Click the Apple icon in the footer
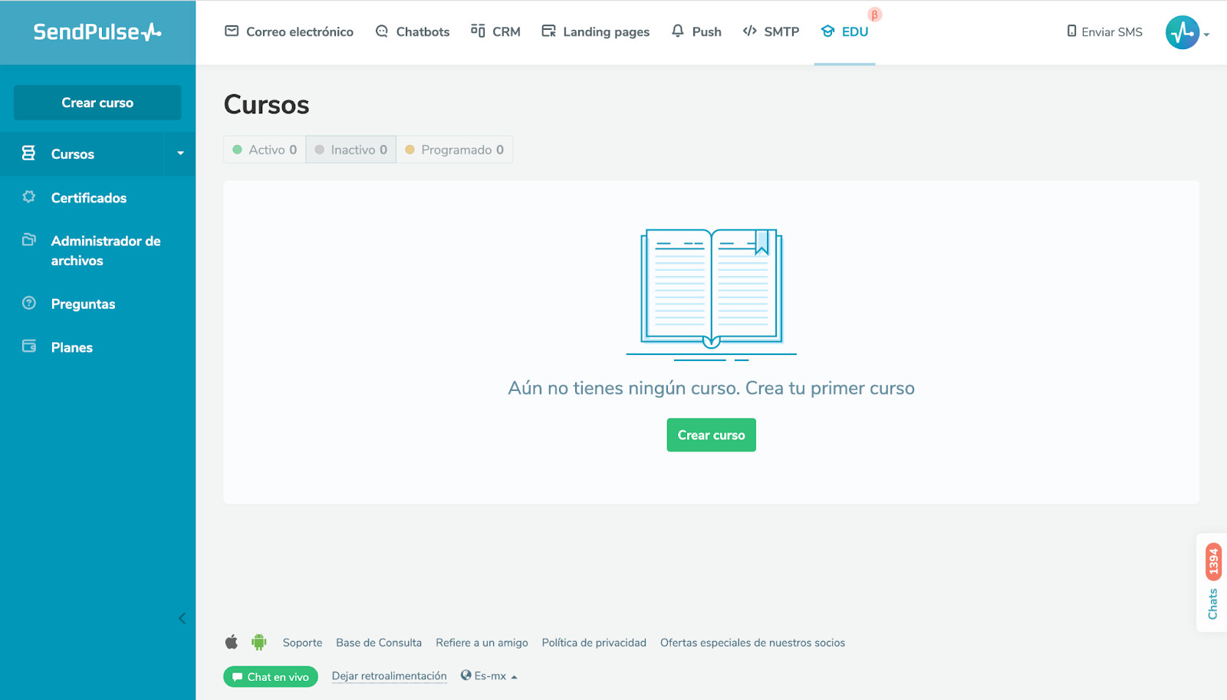The height and width of the screenshot is (700, 1227). pos(231,642)
